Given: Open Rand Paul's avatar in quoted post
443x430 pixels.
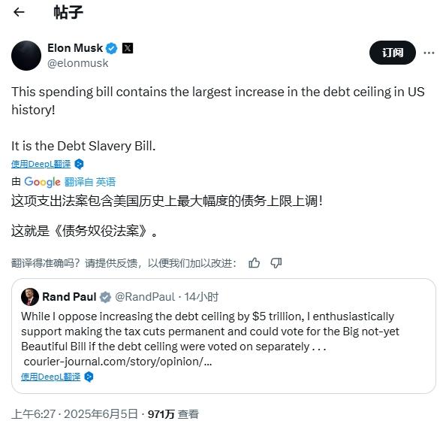Looking at the screenshot, I should [30, 297].
